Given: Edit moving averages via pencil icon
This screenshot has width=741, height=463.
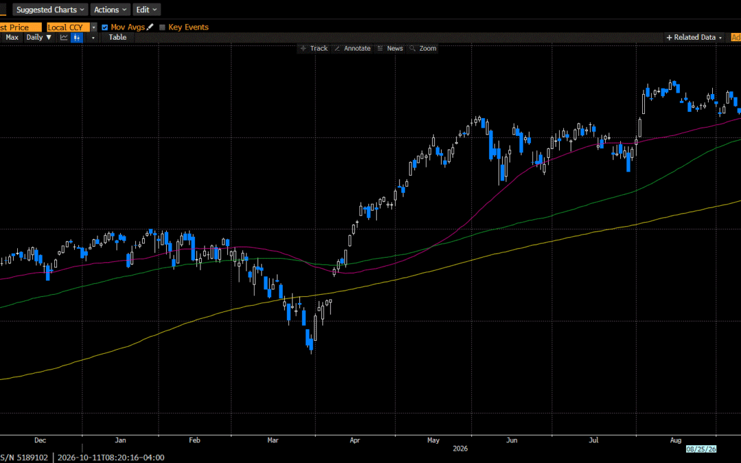Looking at the screenshot, I should pyautogui.click(x=150, y=27).
